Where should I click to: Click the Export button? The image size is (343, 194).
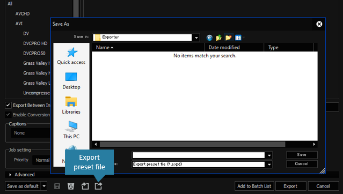[x=290, y=186]
